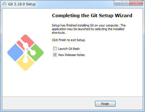Click the blue tile of the Git logo
This screenshot has height=112, width=145.
[x=15, y=53]
